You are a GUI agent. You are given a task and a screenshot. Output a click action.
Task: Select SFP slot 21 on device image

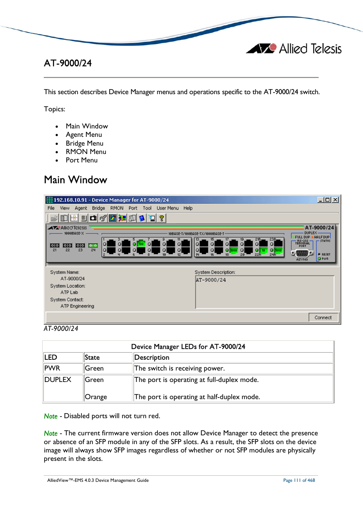click(x=55, y=245)
